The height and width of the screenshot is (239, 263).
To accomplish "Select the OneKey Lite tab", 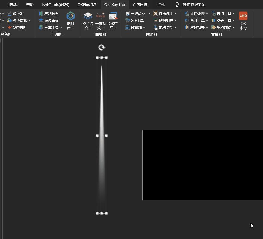I will pyautogui.click(x=114, y=5).
